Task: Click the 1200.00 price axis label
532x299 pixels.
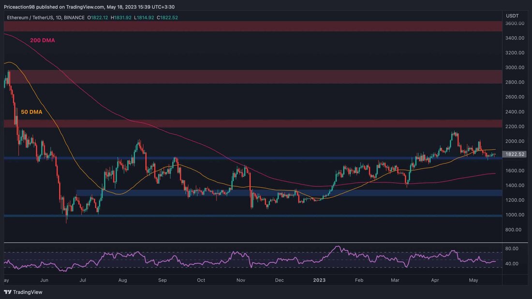Action: [515, 200]
